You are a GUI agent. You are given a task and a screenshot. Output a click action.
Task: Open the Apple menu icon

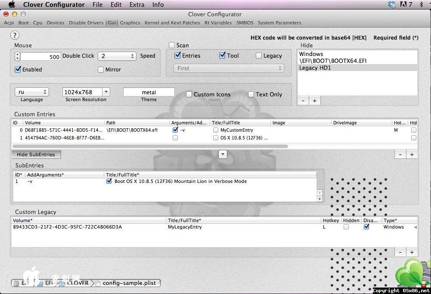click(12, 5)
